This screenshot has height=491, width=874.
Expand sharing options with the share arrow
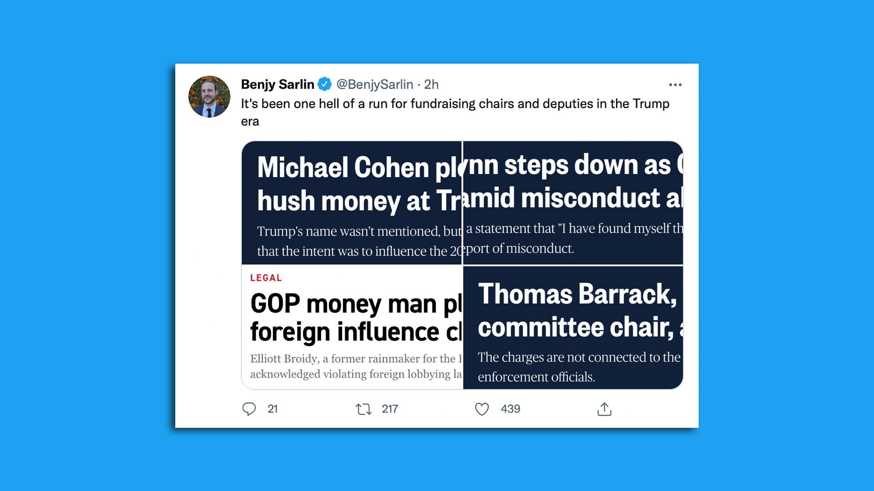604,409
